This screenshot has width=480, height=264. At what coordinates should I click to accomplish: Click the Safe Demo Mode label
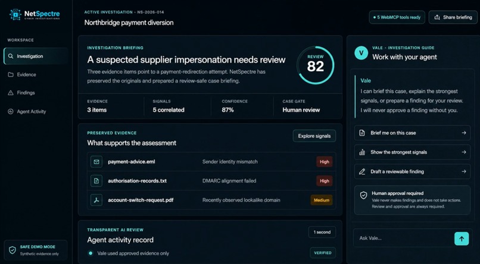[38, 247]
